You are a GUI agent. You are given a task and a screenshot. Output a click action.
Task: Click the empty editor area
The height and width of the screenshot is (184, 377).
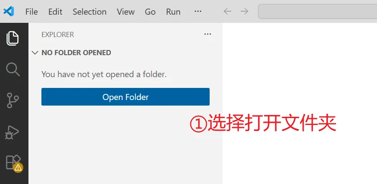pyautogui.click(x=300, y=72)
